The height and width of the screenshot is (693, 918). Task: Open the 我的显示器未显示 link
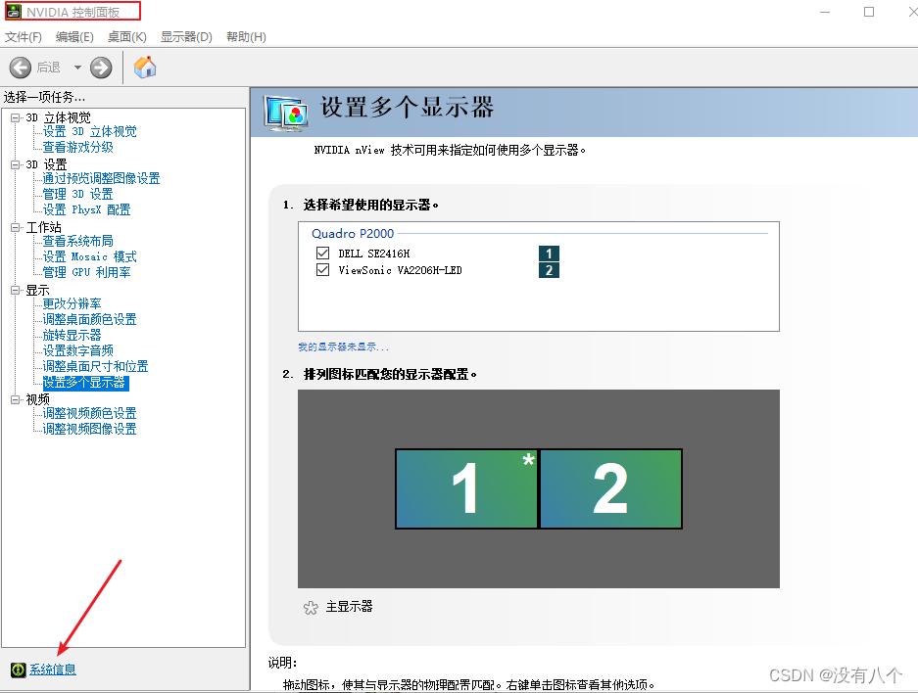click(x=343, y=346)
